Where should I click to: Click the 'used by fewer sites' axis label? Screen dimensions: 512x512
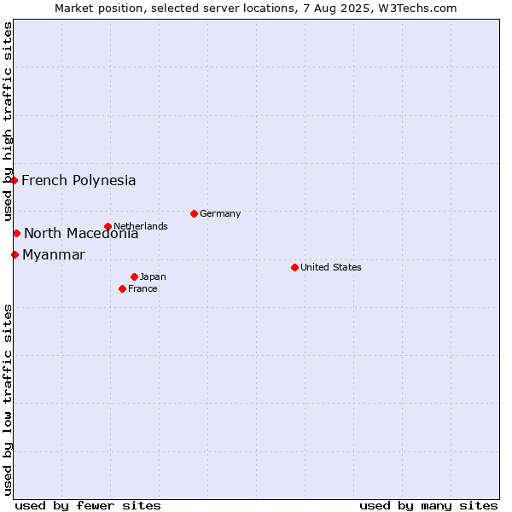point(88,506)
